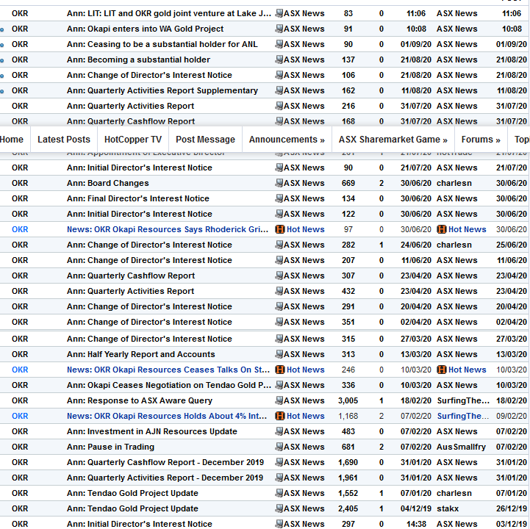
Task: Click view count 2,405 on Tendao Gold row
Action: [x=348, y=508]
